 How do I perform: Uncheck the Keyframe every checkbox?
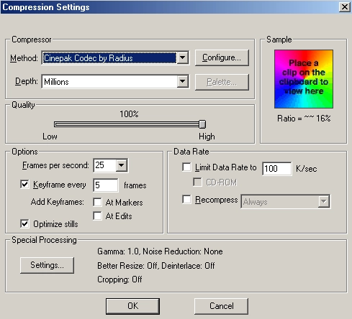click(24, 185)
